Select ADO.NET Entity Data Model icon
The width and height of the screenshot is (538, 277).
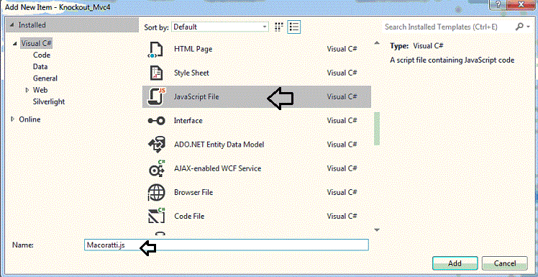coord(156,145)
